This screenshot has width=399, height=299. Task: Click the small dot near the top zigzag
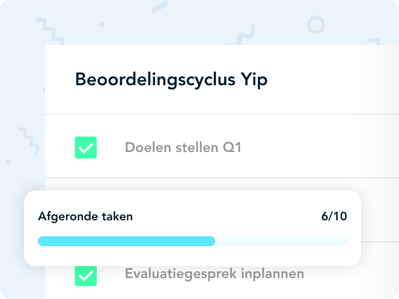point(102,24)
